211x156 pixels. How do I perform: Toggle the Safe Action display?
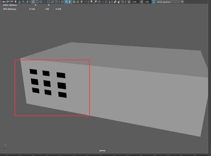(52, 2)
